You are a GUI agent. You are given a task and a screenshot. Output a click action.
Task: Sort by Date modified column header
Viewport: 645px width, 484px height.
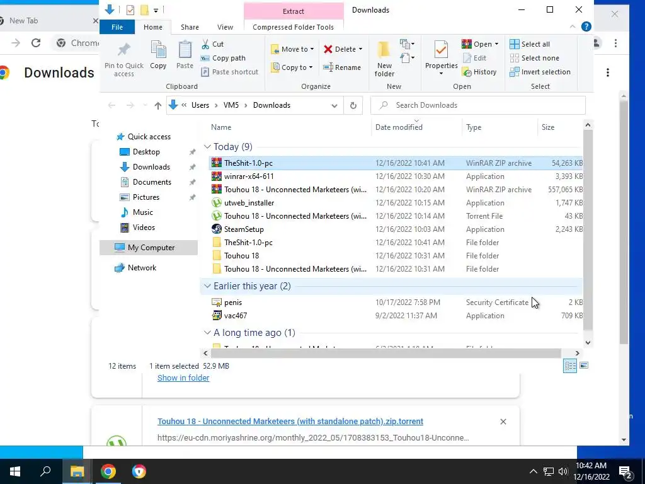(416, 127)
